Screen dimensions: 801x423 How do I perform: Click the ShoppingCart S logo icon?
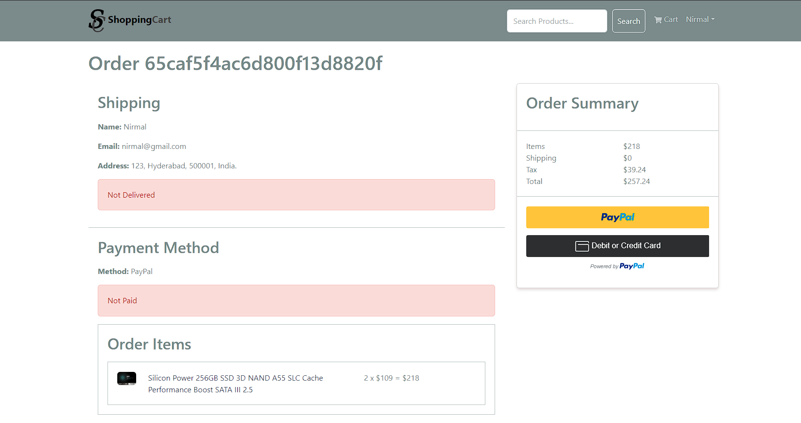[96, 20]
